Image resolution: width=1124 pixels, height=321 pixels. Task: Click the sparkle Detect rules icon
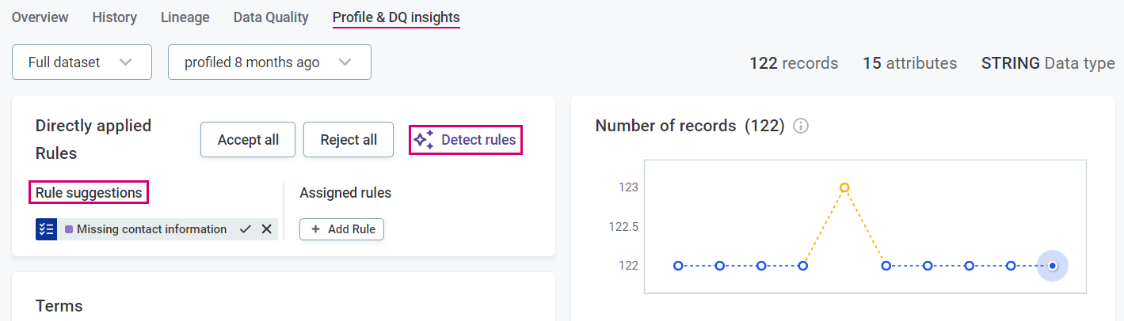(424, 140)
